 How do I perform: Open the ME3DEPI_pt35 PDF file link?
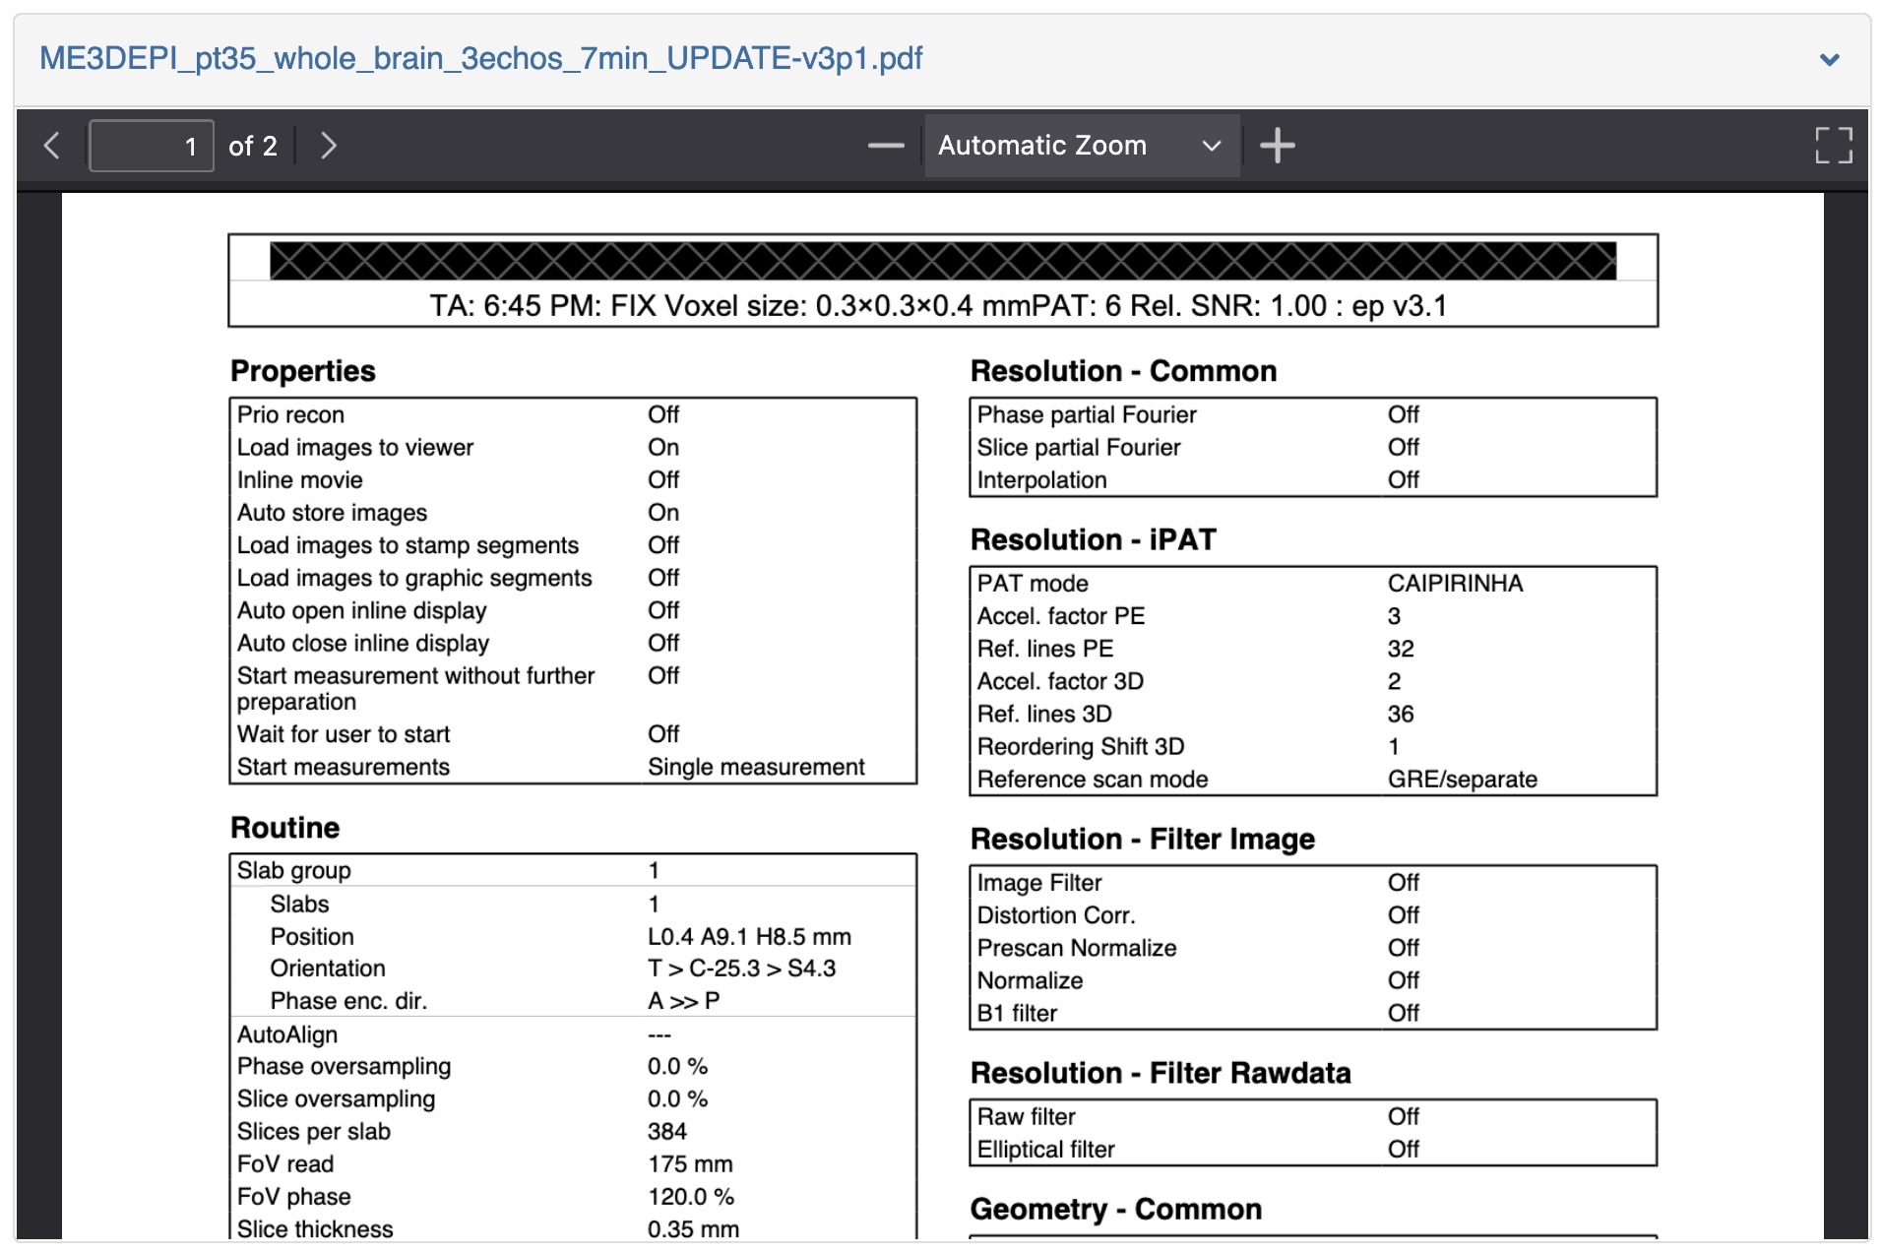[x=480, y=59]
